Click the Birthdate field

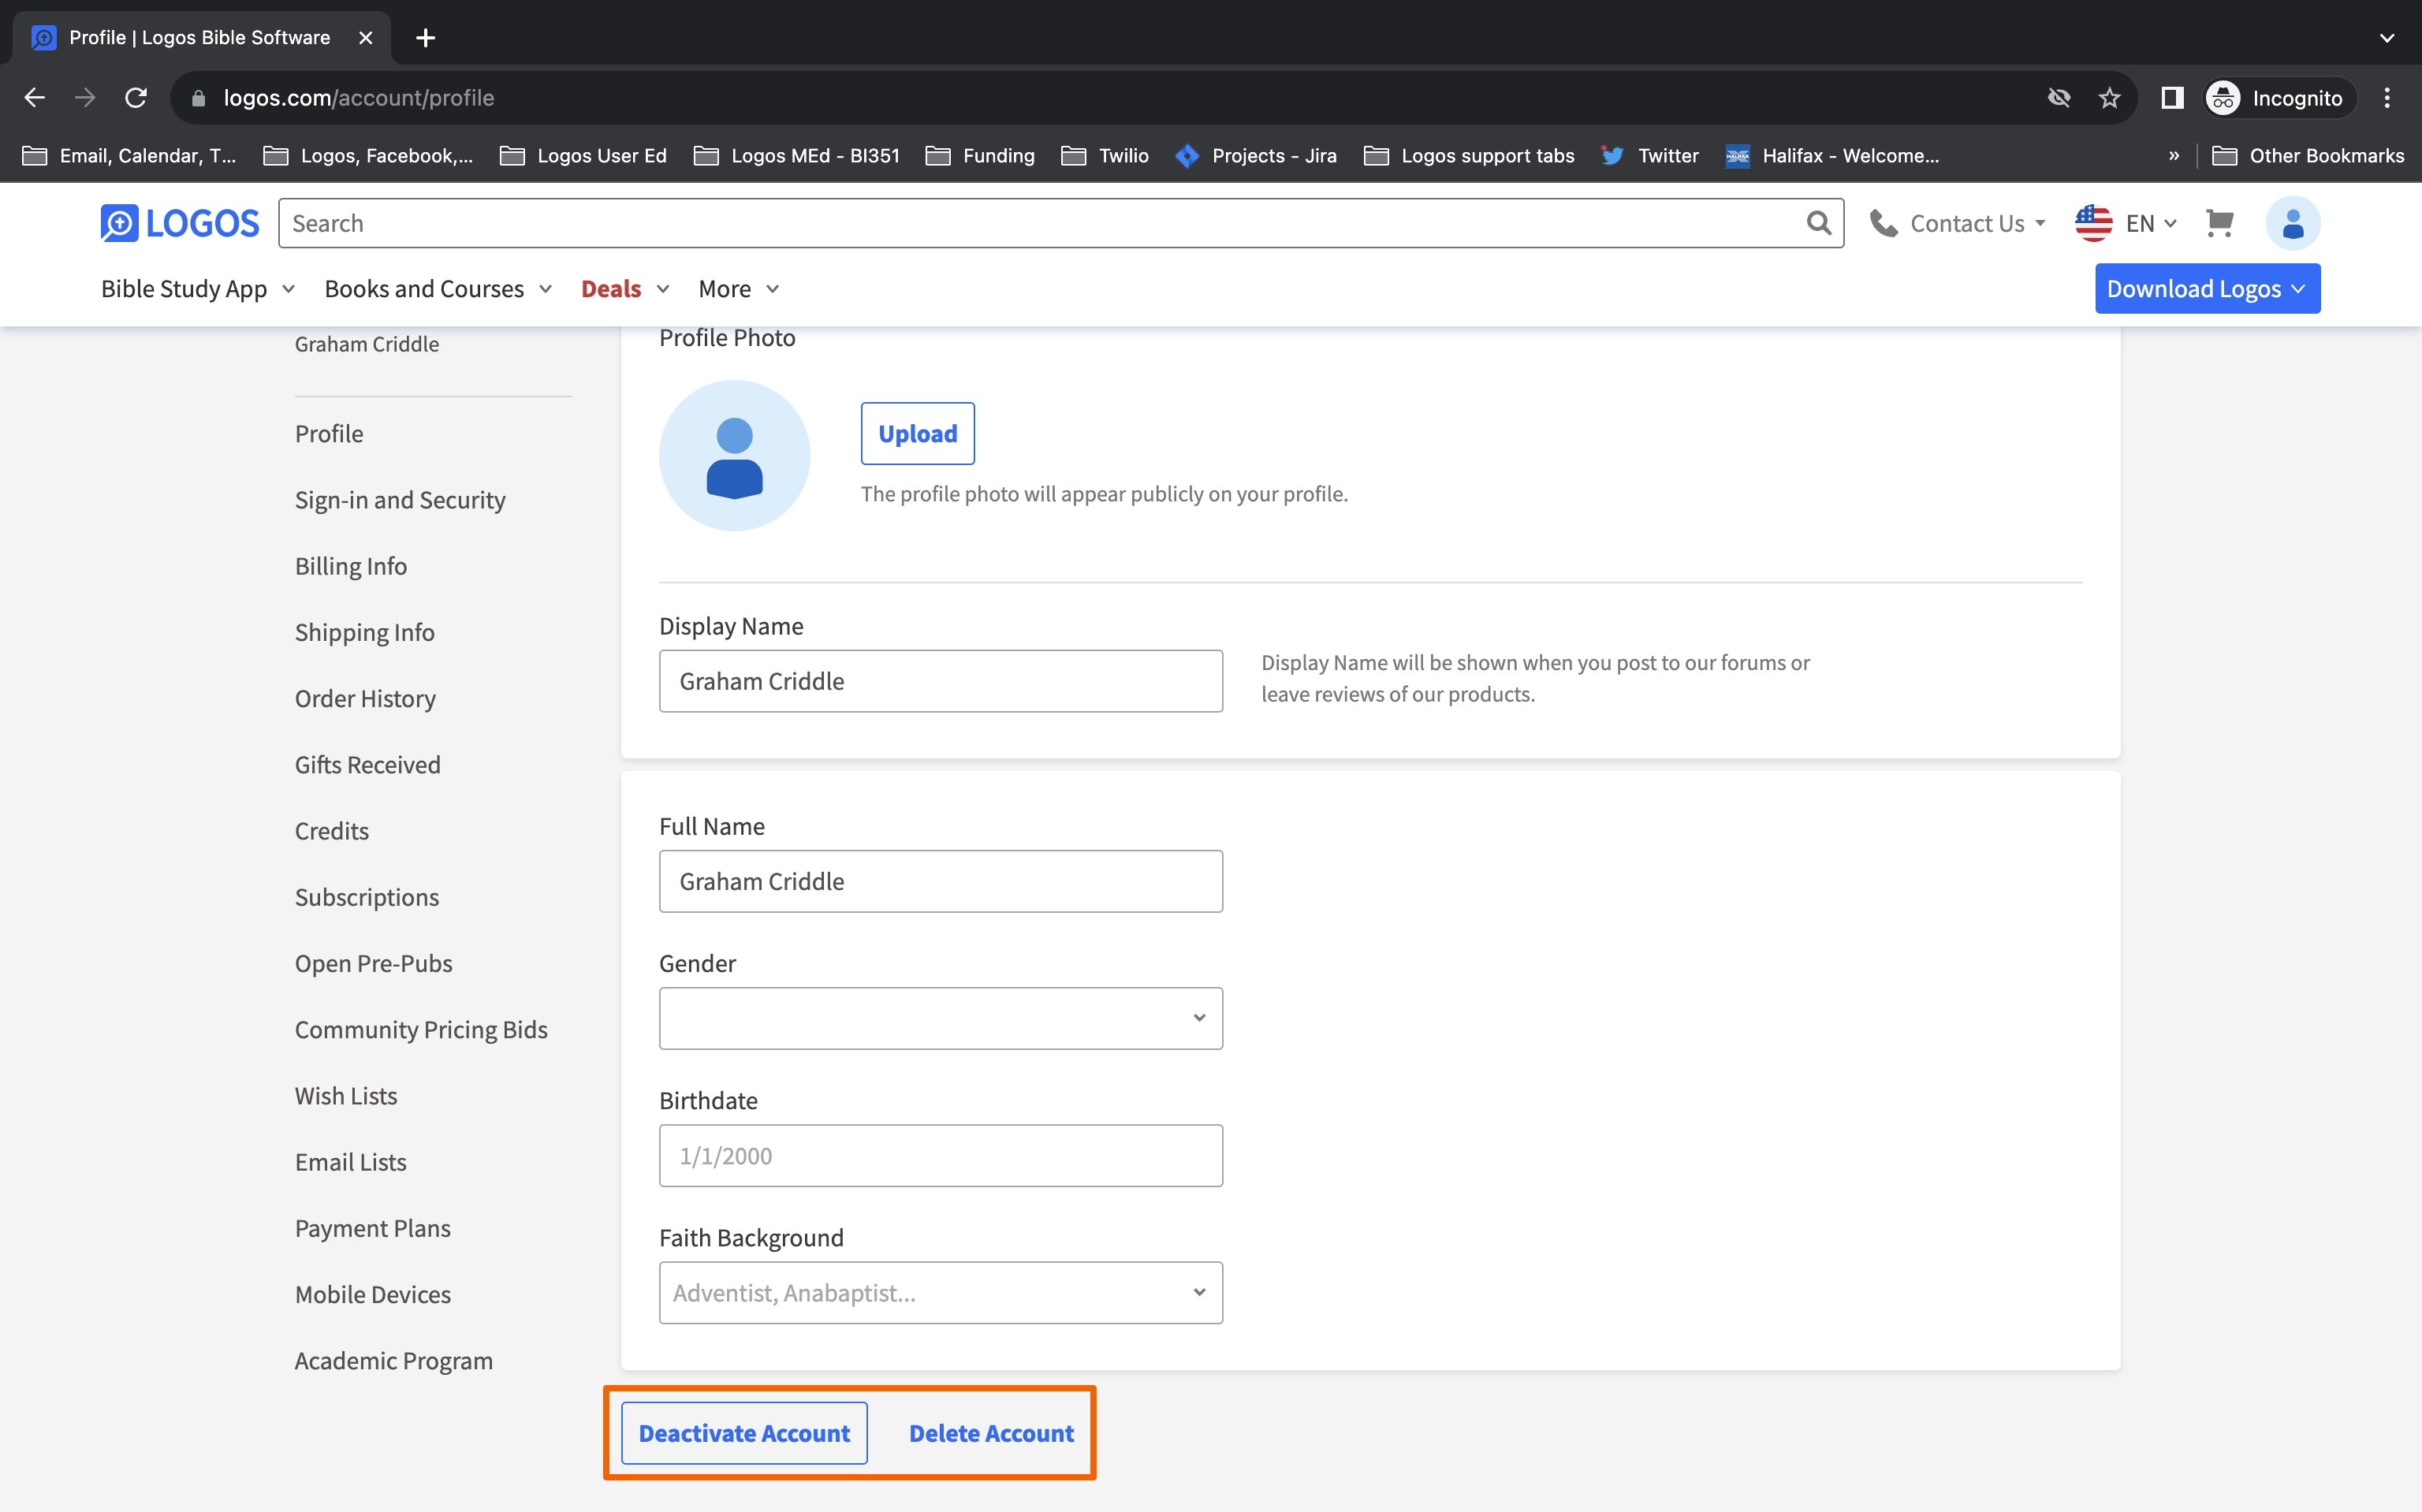click(940, 1155)
